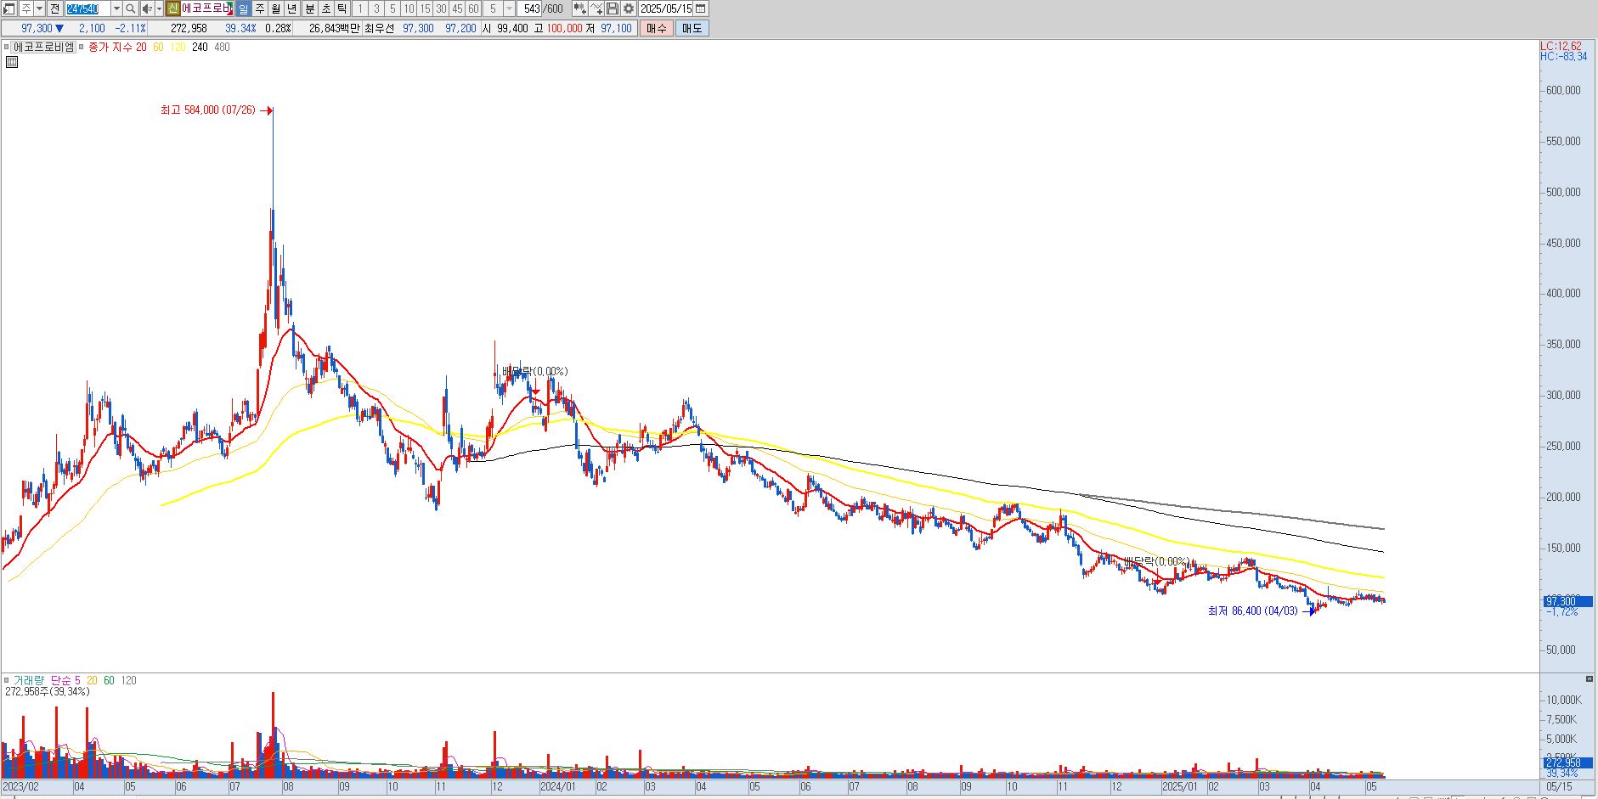Open the interval 5 dropdown arrow
Screen dimensions: 1598x799
click(x=510, y=8)
